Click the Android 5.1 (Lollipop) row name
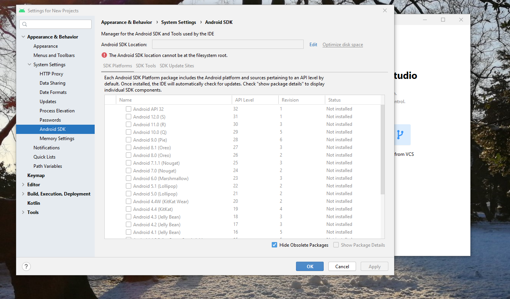Image resolution: width=510 pixels, height=299 pixels. 155,186
